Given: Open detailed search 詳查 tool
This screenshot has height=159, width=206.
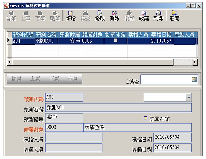Looking at the screenshot, I should [x=85, y=16].
